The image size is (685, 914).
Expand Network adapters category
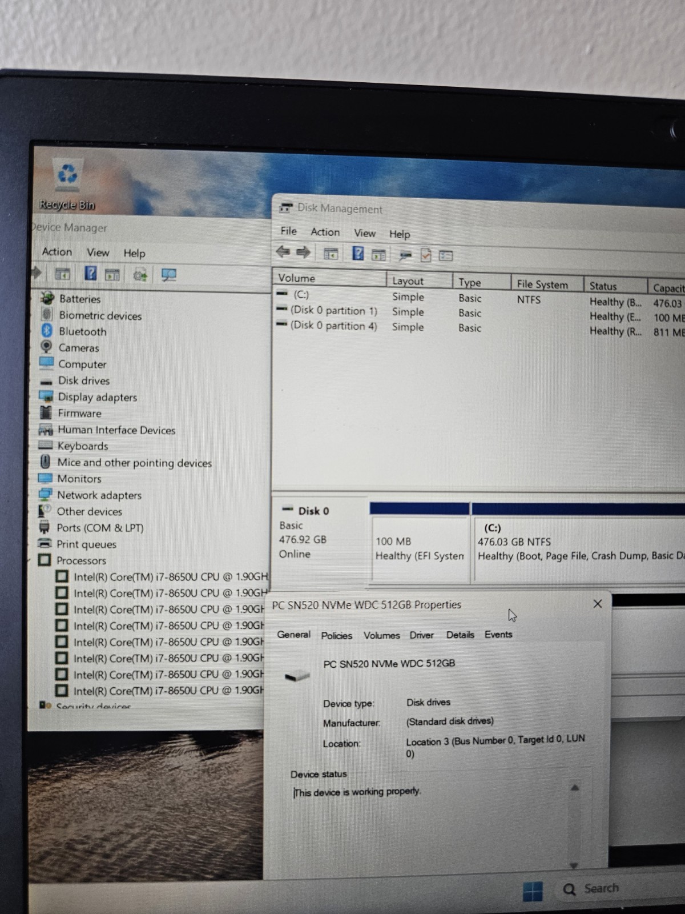(x=99, y=495)
